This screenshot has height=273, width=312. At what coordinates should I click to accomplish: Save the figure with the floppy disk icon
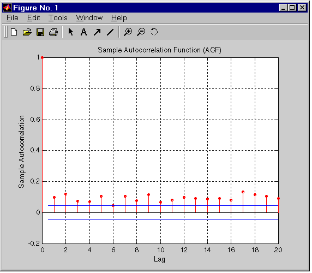[40, 32]
